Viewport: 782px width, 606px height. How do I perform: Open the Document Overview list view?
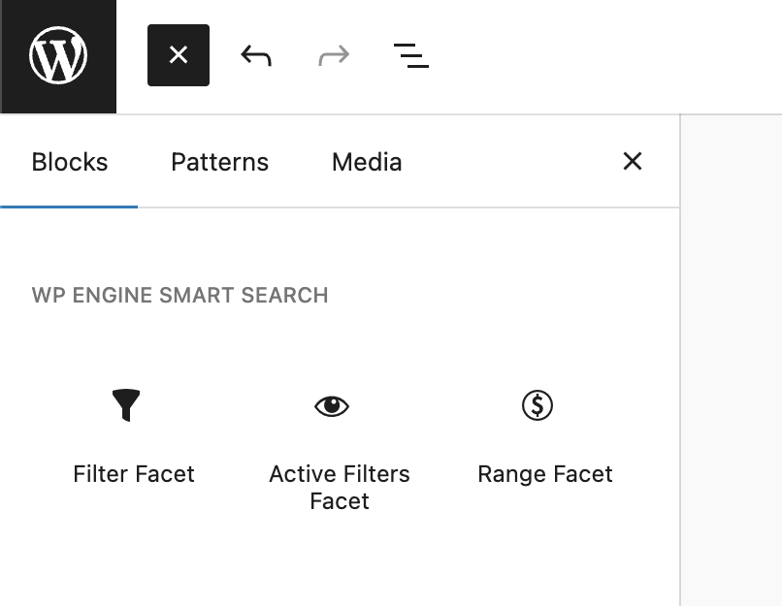[411, 56]
